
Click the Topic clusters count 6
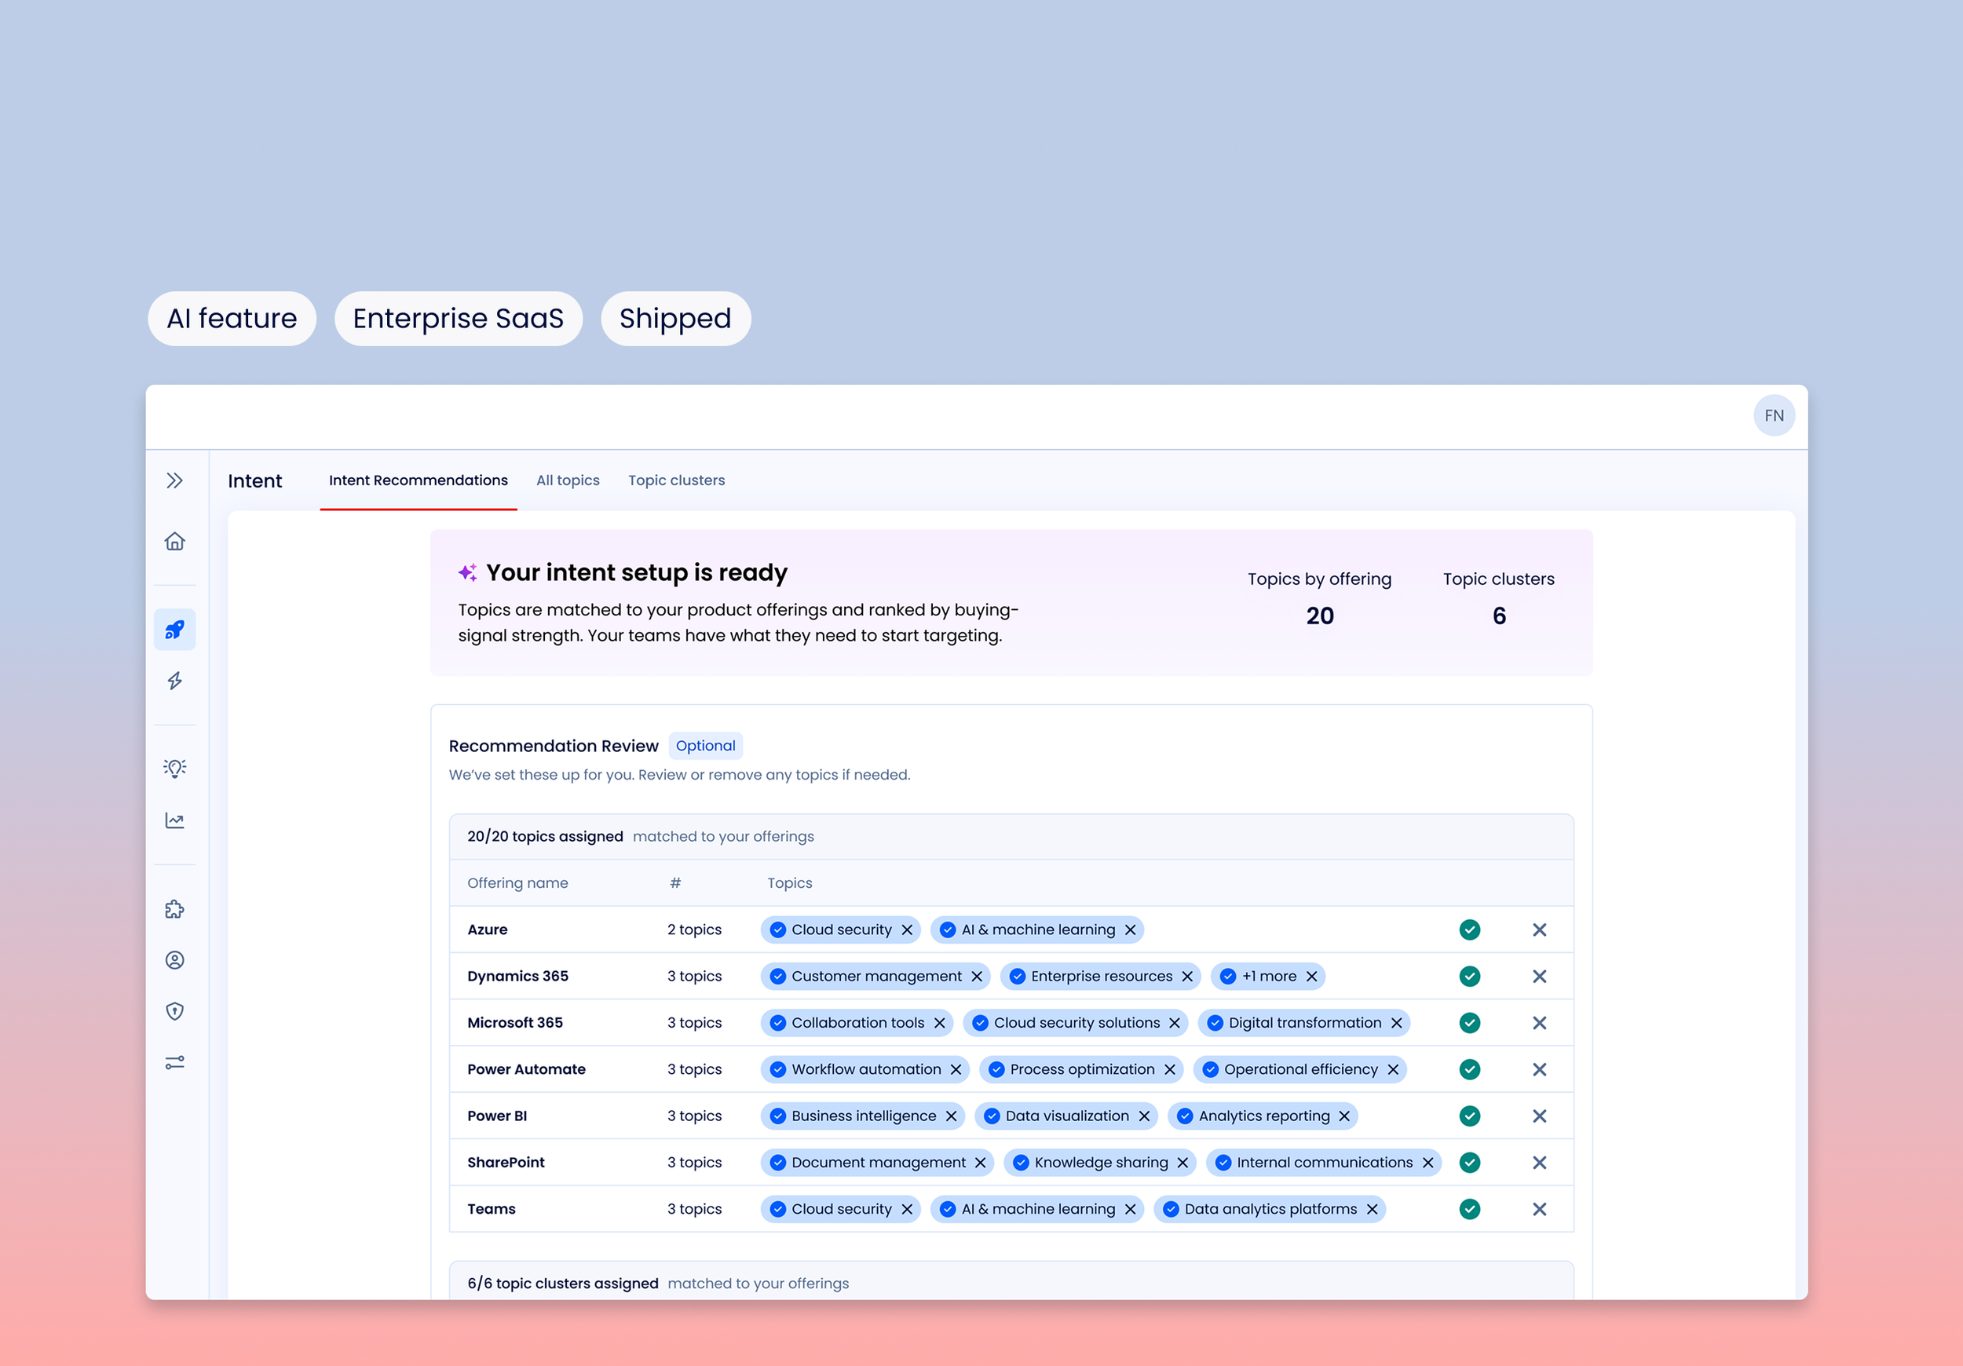click(1499, 615)
